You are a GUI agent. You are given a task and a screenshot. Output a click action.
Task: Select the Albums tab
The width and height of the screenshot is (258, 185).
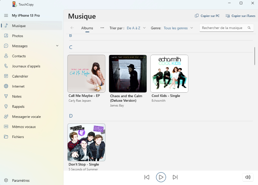pos(87,28)
